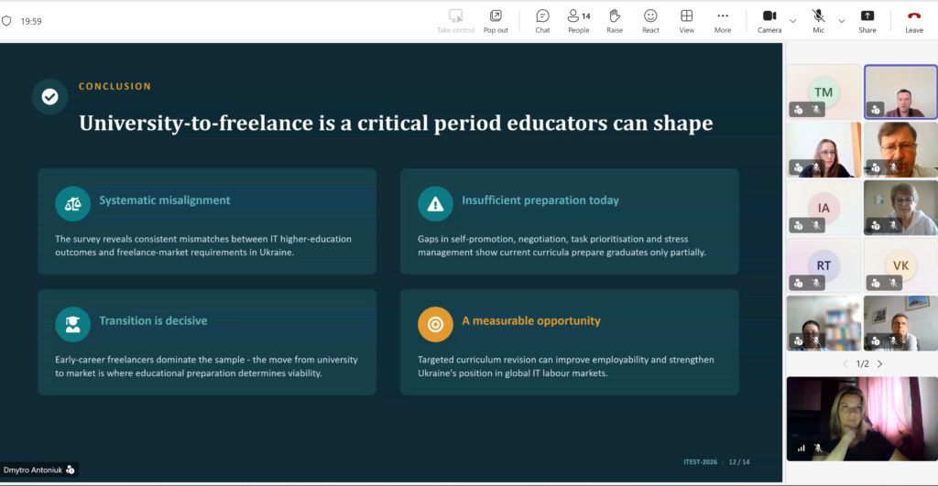Expand microphone options dropdown arrow

point(841,21)
